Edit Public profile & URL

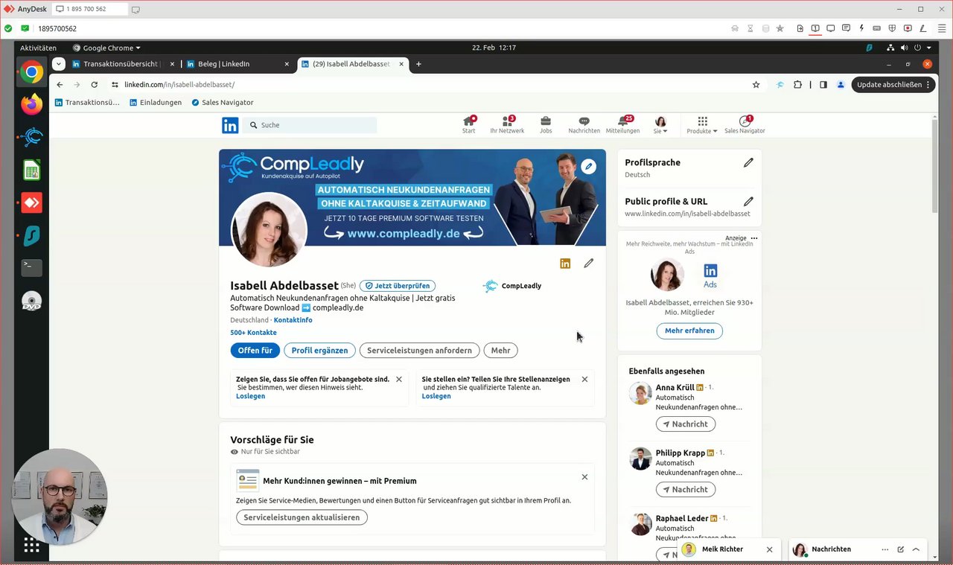[x=748, y=201]
